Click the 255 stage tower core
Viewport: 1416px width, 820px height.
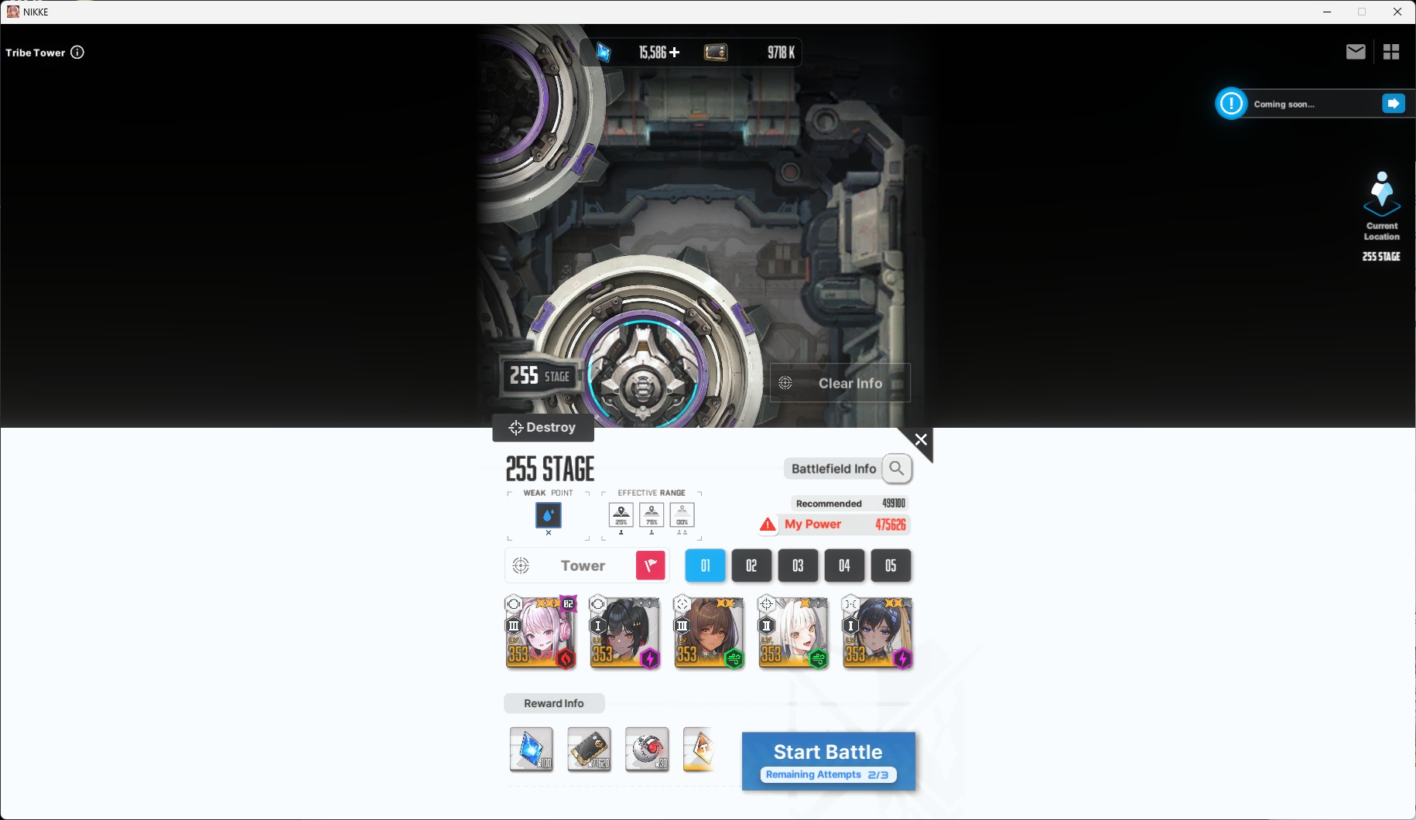(643, 378)
